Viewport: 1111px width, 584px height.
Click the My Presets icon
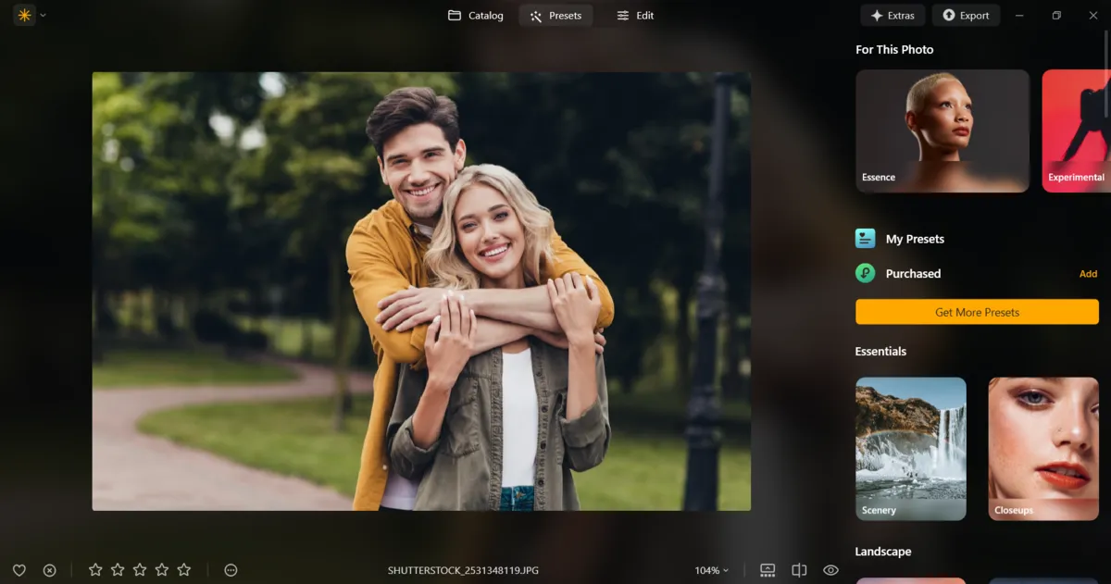pyautogui.click(x=866, y=239)
